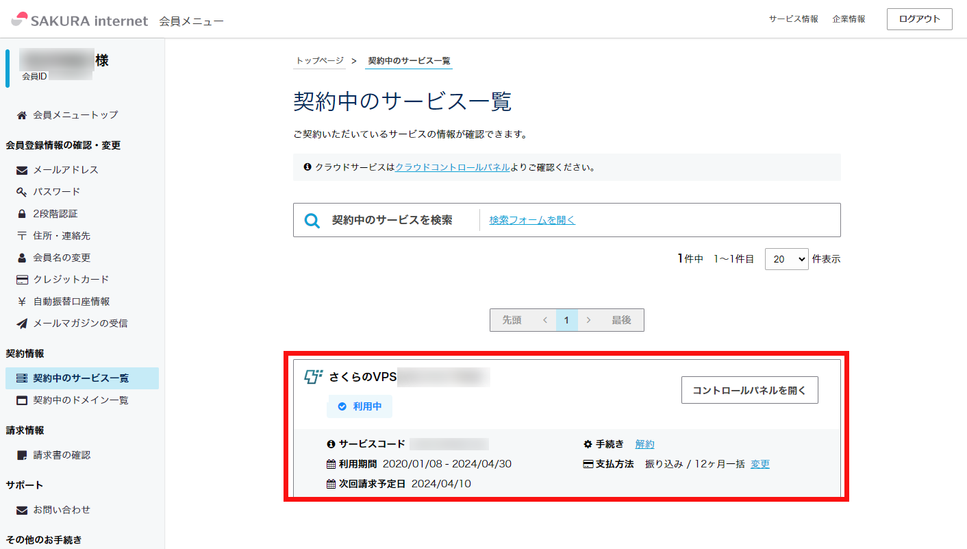The image size is (967, 549).
Task: Click the 先頭 pagination button
Action: [512, 320]
